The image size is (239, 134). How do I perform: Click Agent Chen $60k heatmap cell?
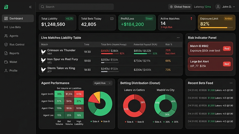click(69, 108)
